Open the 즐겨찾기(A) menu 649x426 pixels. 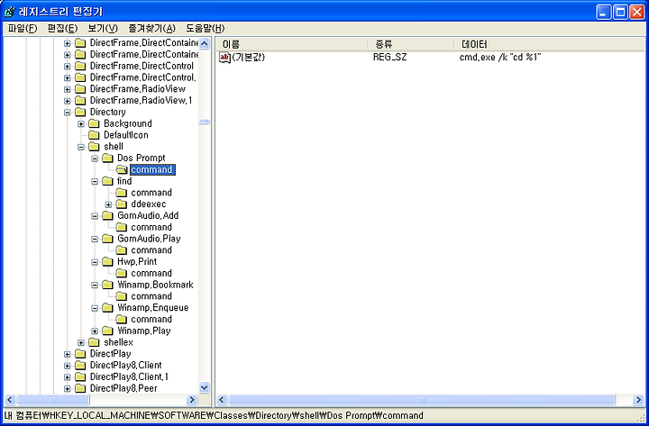pyautogui.click(x=152, y=29)
